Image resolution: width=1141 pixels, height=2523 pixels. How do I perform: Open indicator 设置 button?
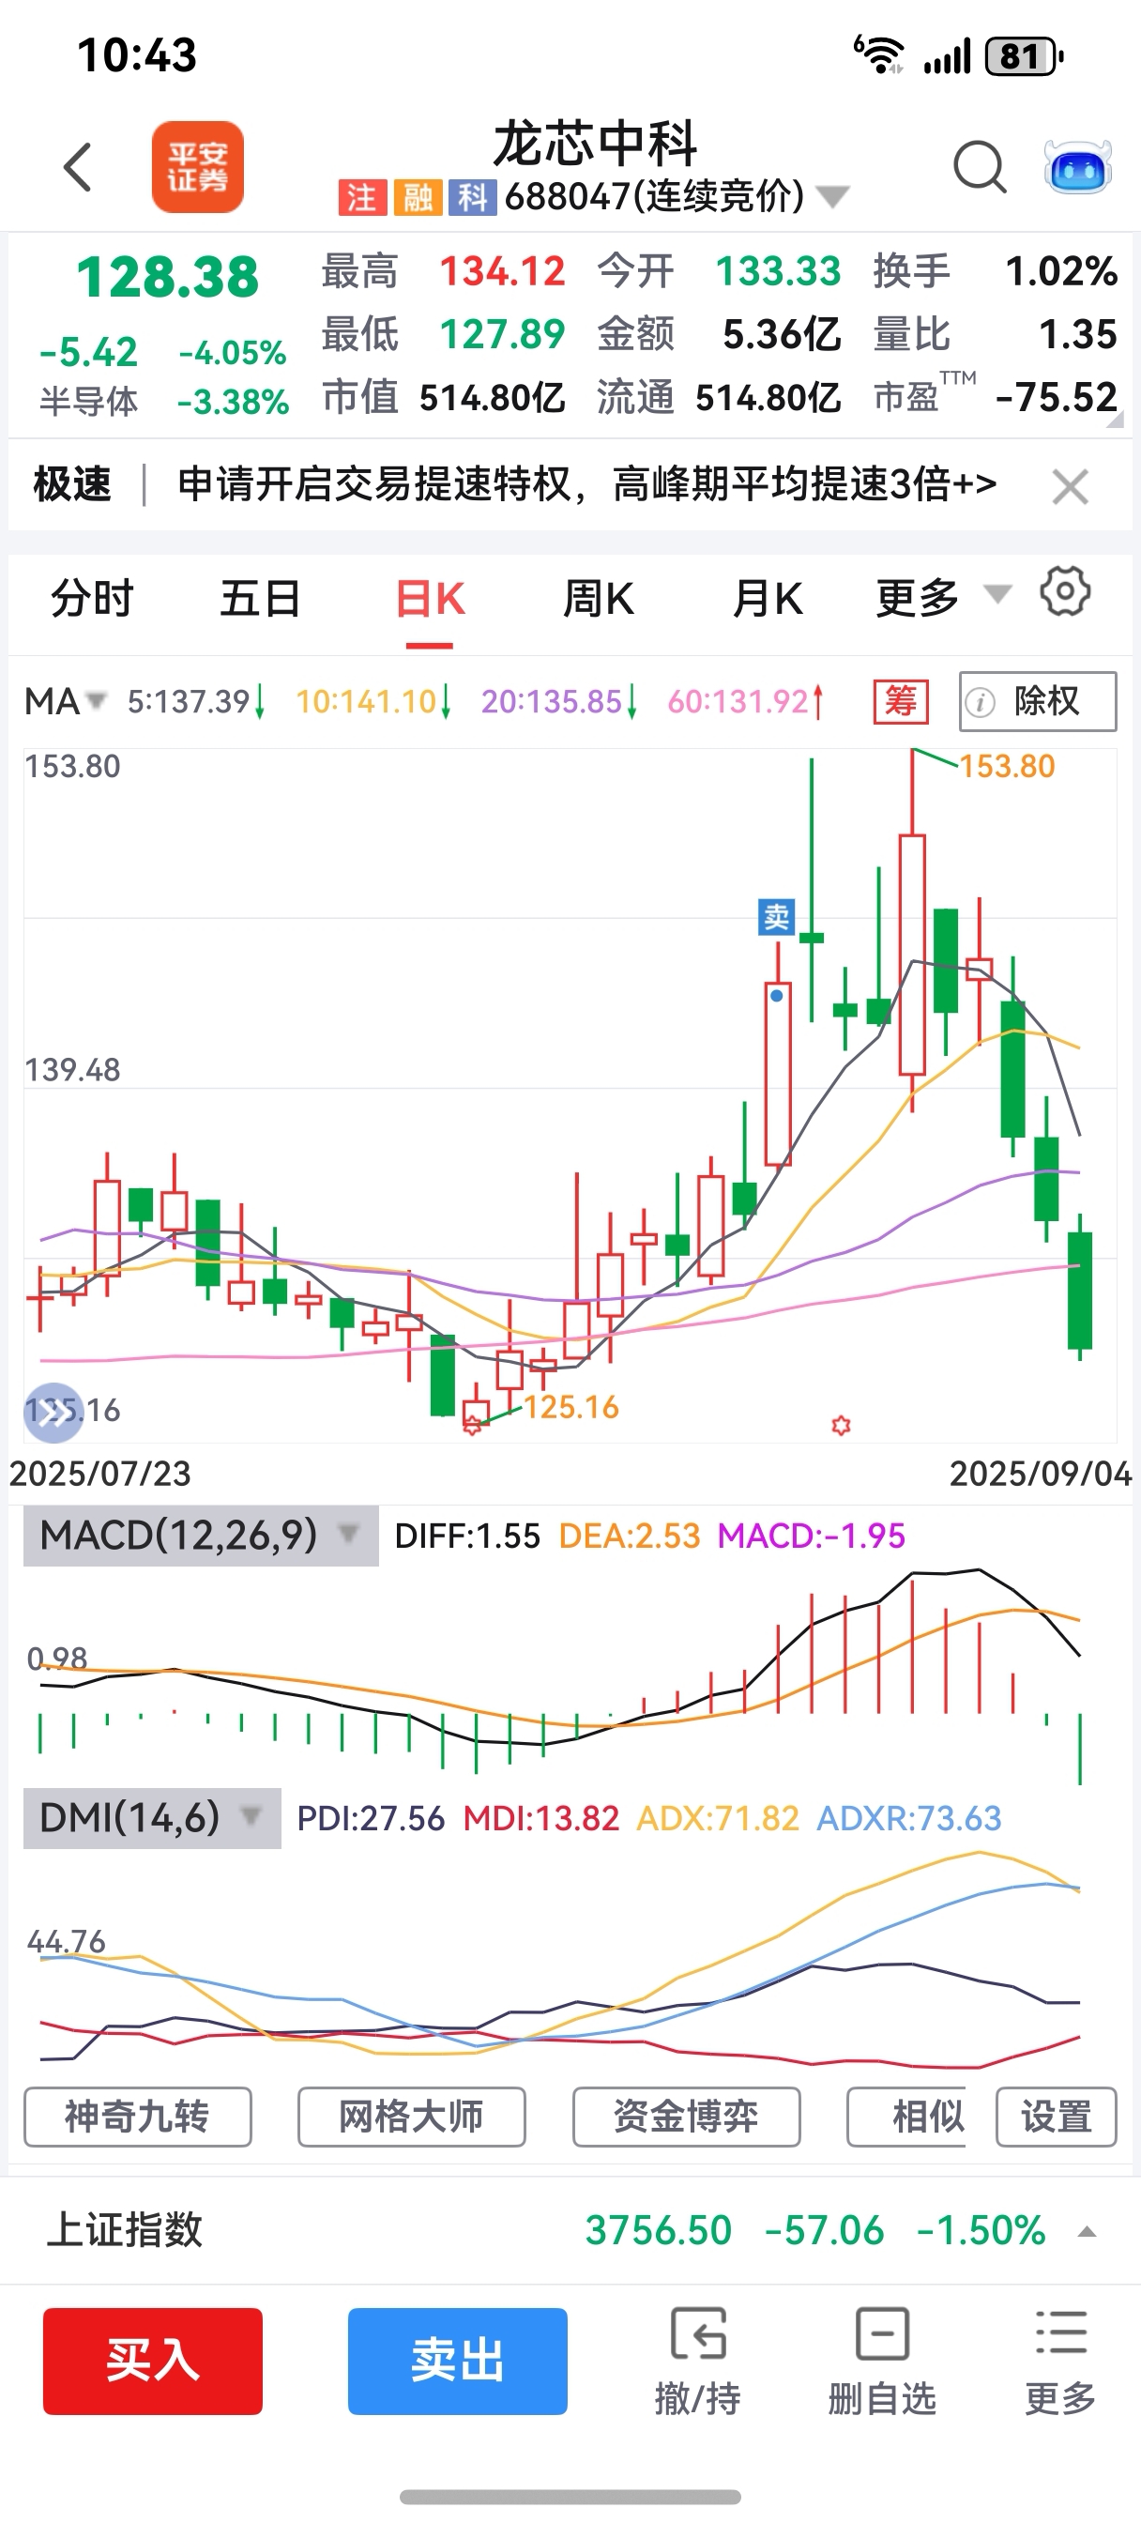point(1056,2117)
